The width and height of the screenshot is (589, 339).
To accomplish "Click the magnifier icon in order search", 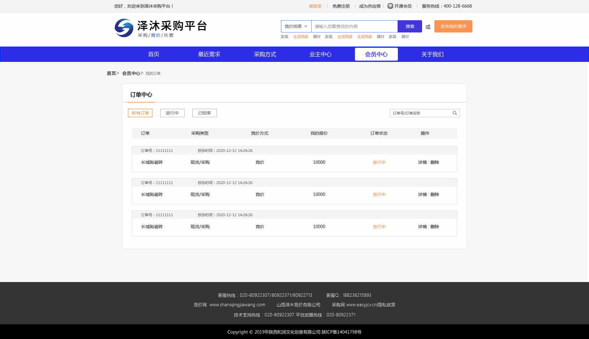I will 455,113.
